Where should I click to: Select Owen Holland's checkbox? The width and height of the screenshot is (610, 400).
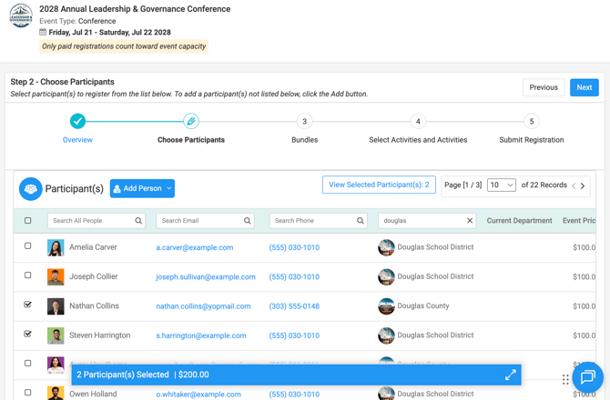(x=27, y=392)
